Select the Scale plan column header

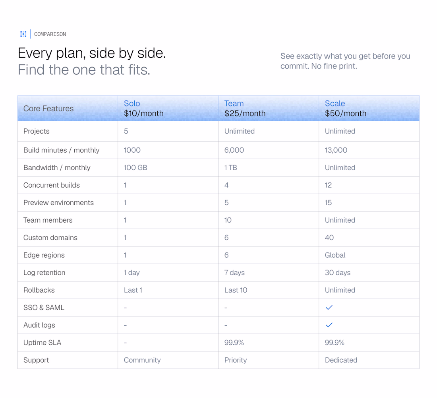[369, 108]
